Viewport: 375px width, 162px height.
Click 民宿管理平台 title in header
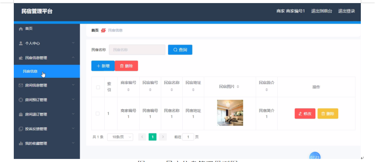coord(37,11)
